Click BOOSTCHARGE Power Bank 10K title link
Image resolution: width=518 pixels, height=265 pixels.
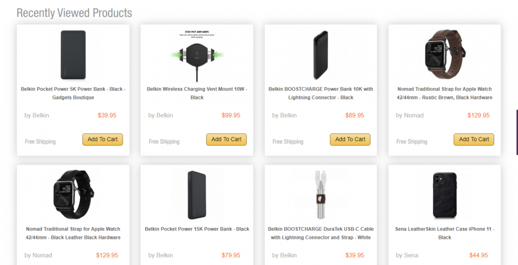(321, 93)
